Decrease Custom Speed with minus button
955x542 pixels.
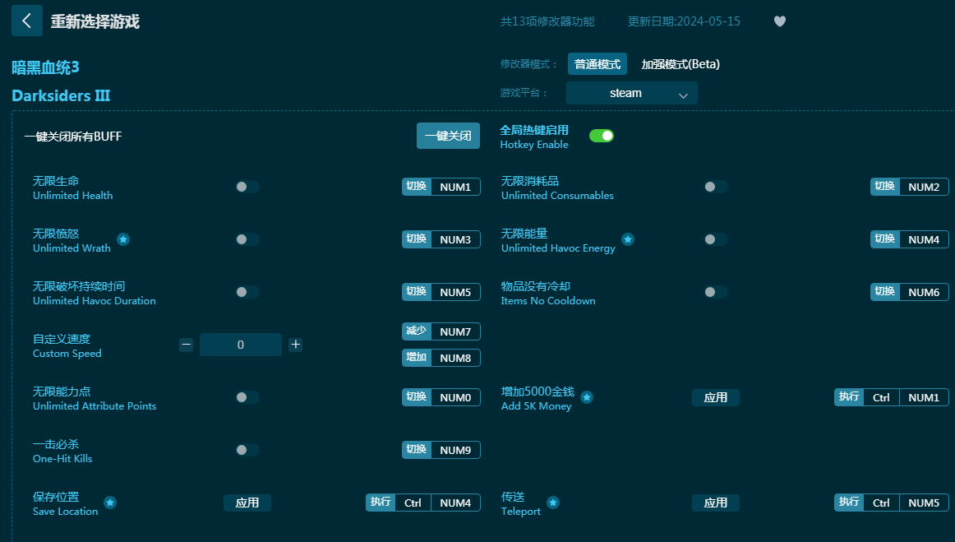coord(187,345)
